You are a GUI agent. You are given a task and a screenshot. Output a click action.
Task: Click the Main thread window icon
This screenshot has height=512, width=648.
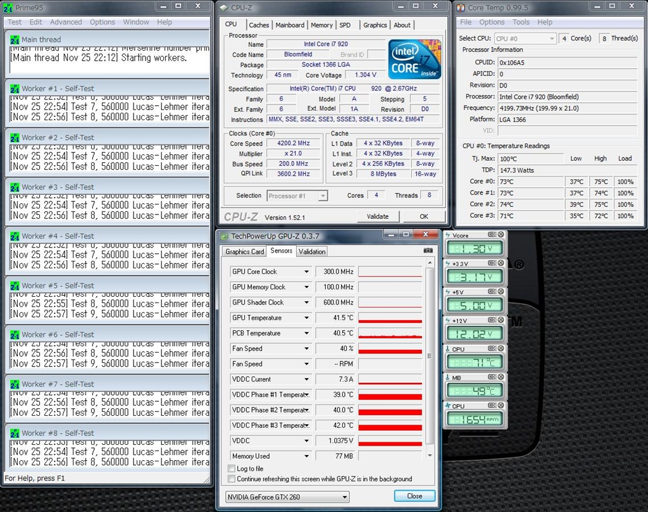tap(15, 39)
